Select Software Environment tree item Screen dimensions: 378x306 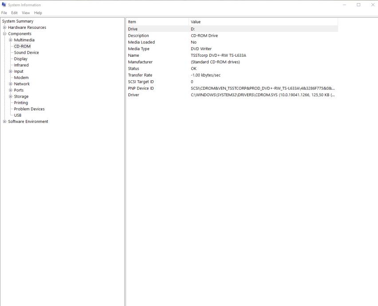pyautogui.click(x=28, y=122)
